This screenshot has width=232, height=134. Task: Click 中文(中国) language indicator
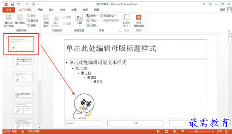coord(33,131)
